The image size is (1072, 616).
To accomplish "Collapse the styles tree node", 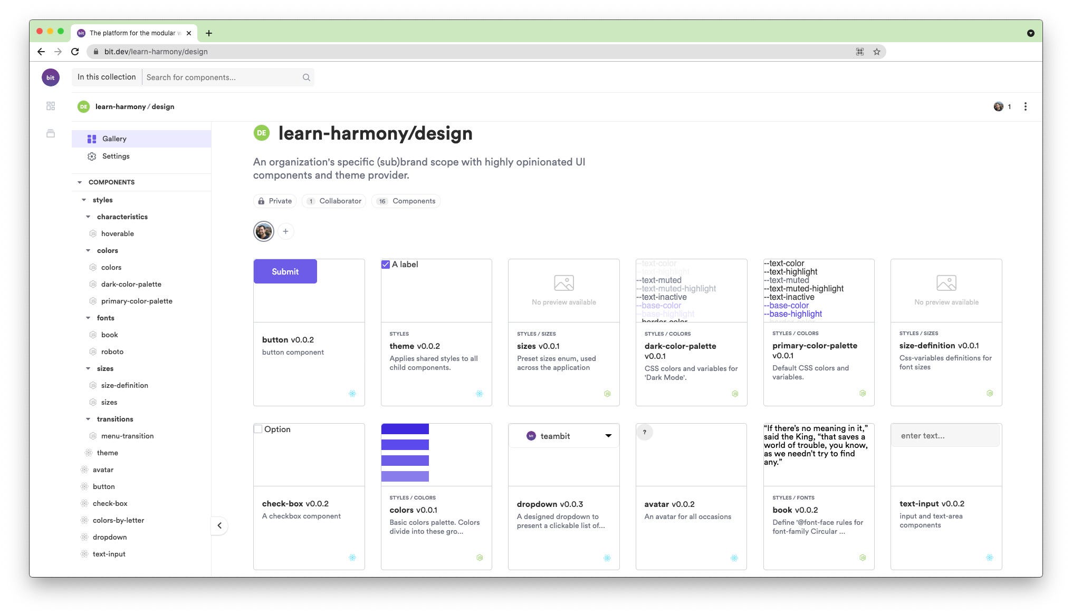I will (x=84, y=200).
